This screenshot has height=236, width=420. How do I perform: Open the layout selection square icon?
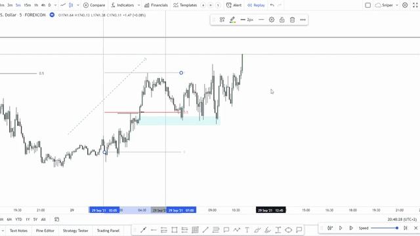367,5
